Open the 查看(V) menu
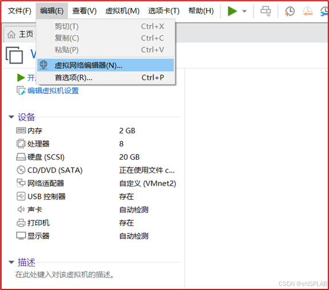329x290 pixels. pyautogui.click(x=84, y=11)
